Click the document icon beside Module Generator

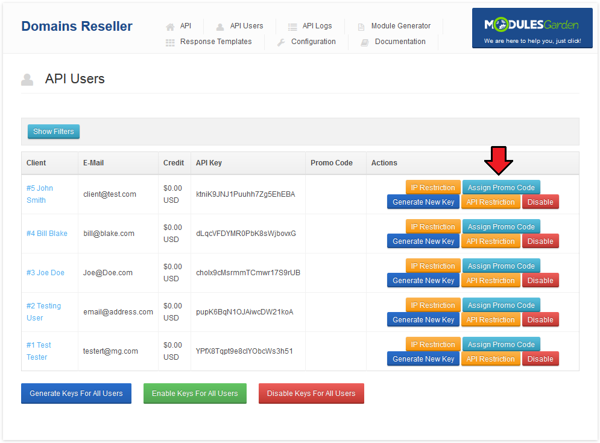coord(361,27)
